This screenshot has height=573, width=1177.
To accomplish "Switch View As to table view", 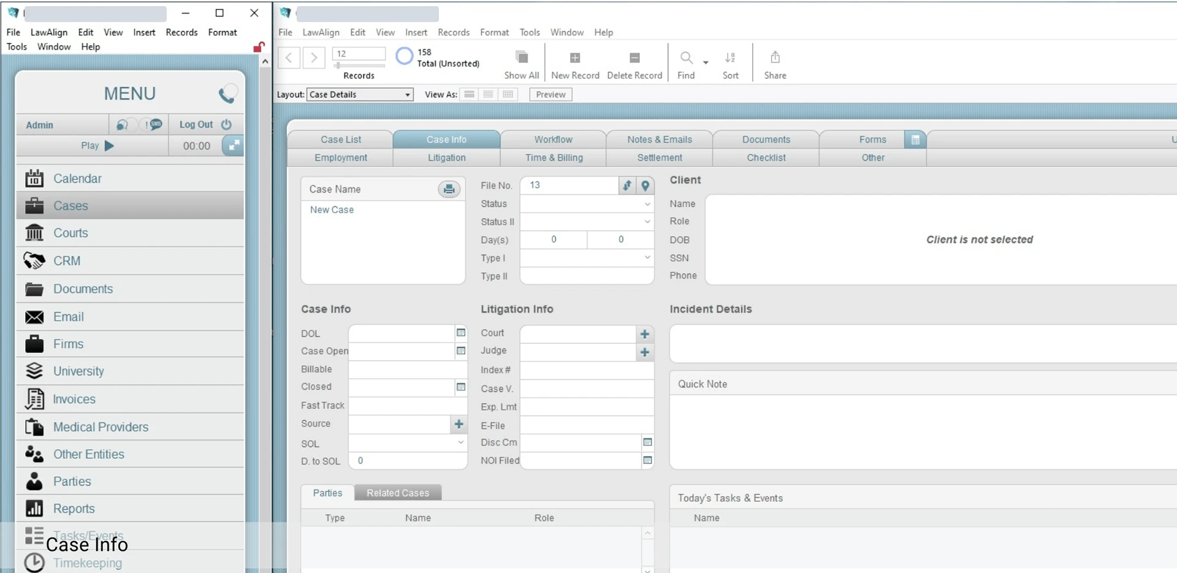I will tap(508, 94).
